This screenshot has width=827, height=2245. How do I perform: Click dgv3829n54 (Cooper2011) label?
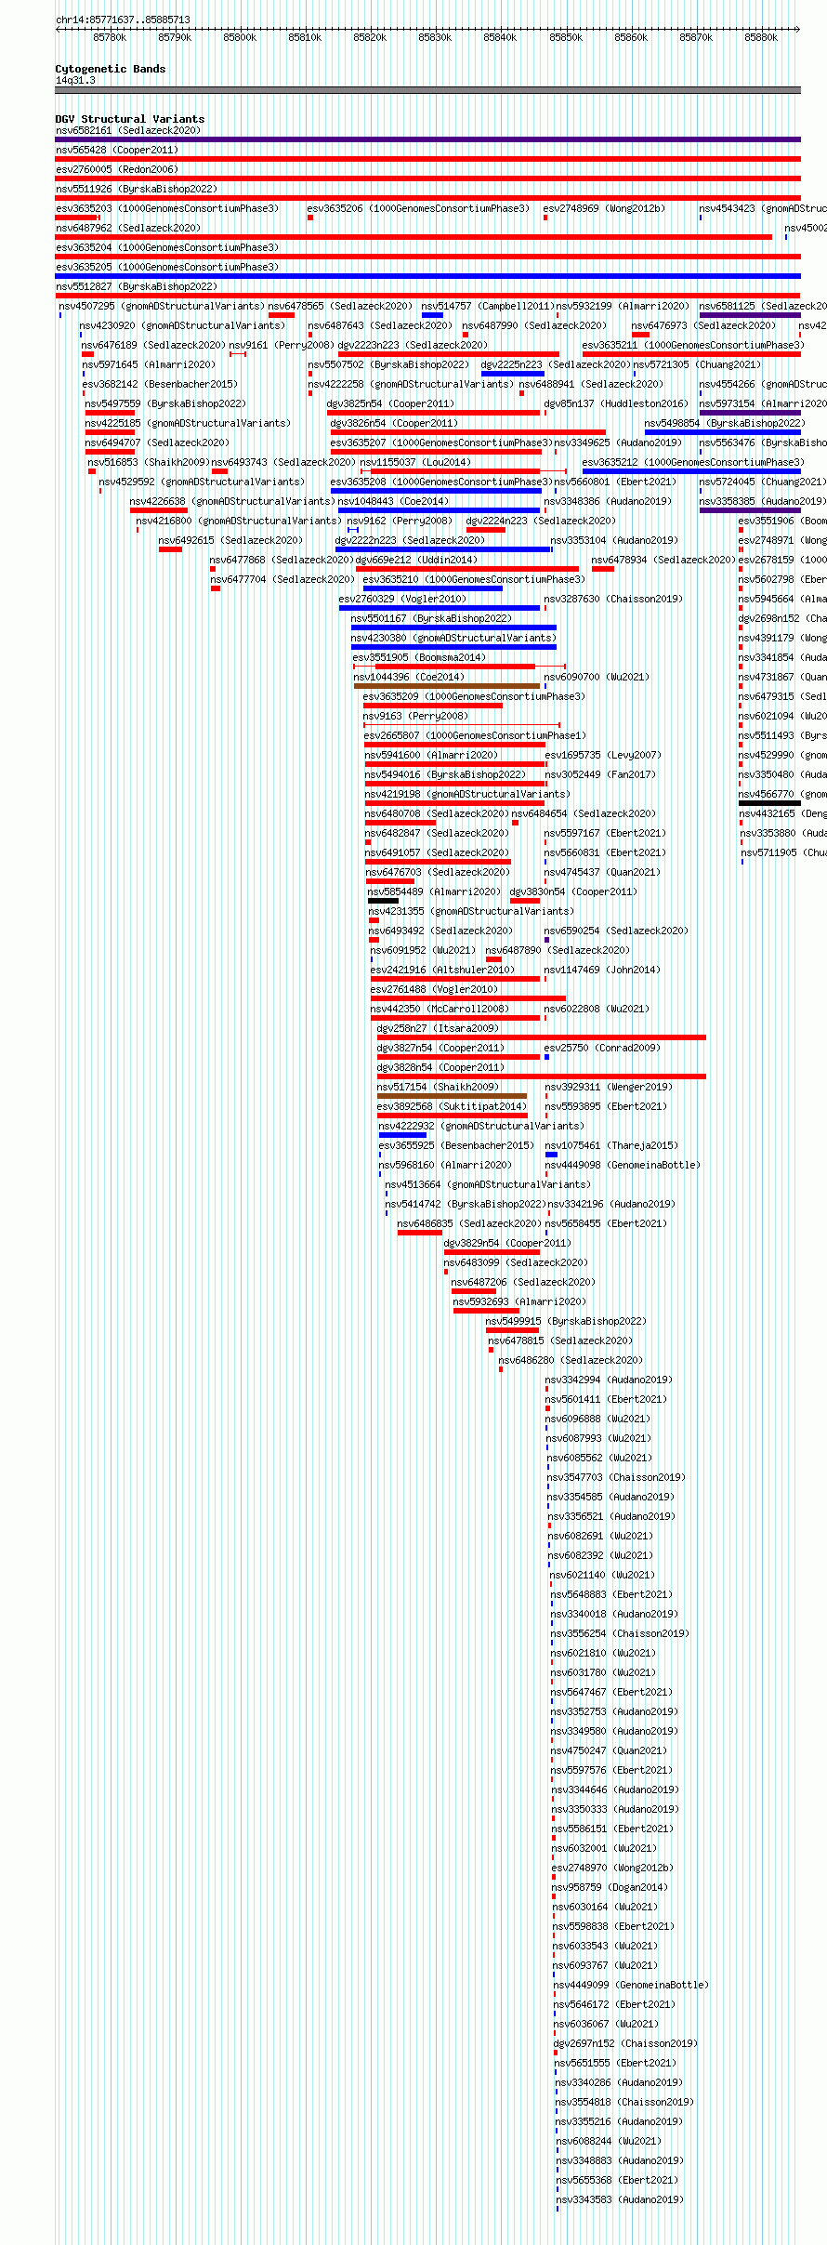pos(507,1243)
